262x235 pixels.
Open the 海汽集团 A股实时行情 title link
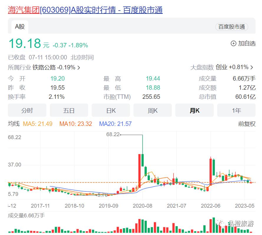[85, 10]
